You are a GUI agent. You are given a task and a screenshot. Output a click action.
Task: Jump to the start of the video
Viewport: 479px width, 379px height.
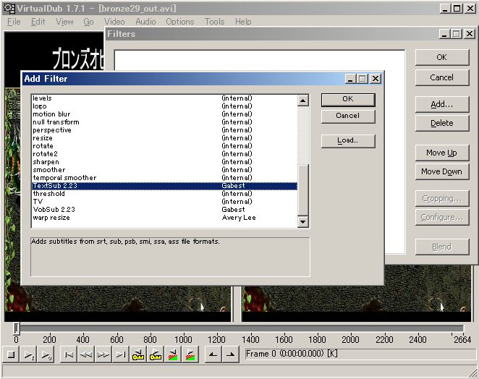[x=69, y=354]
